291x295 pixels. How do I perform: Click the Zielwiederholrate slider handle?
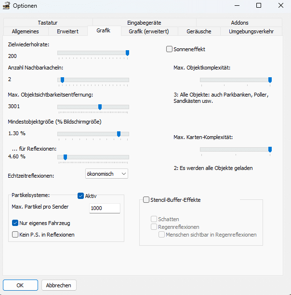coord(127,53)
